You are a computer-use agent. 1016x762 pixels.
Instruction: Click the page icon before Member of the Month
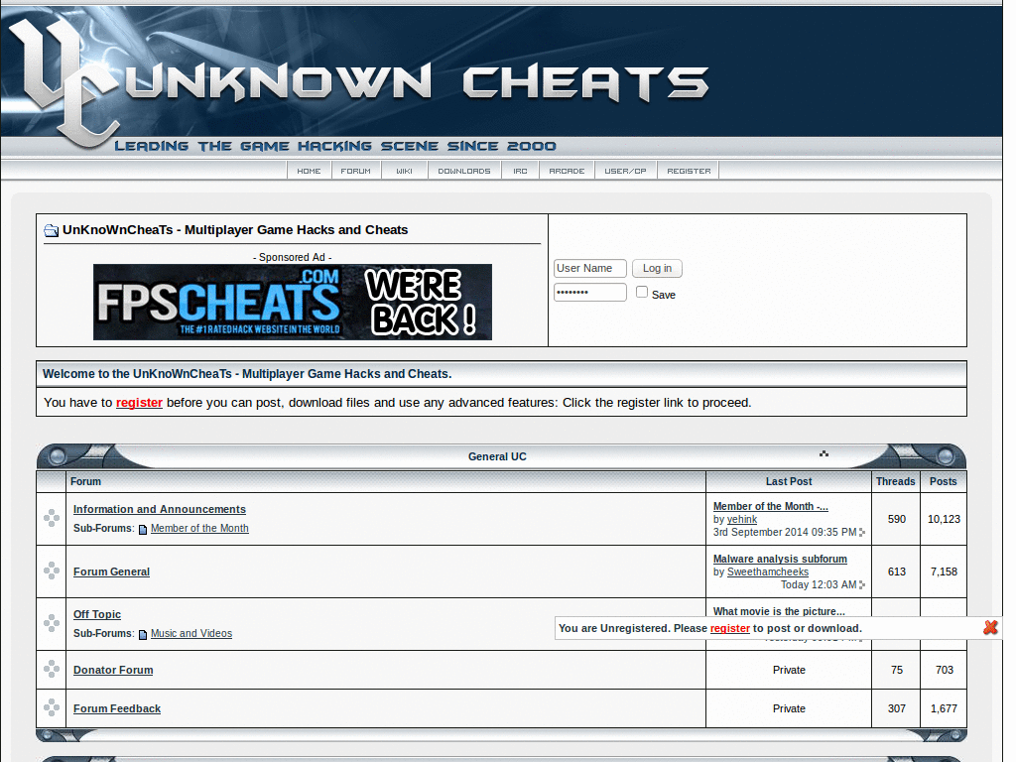141,528
